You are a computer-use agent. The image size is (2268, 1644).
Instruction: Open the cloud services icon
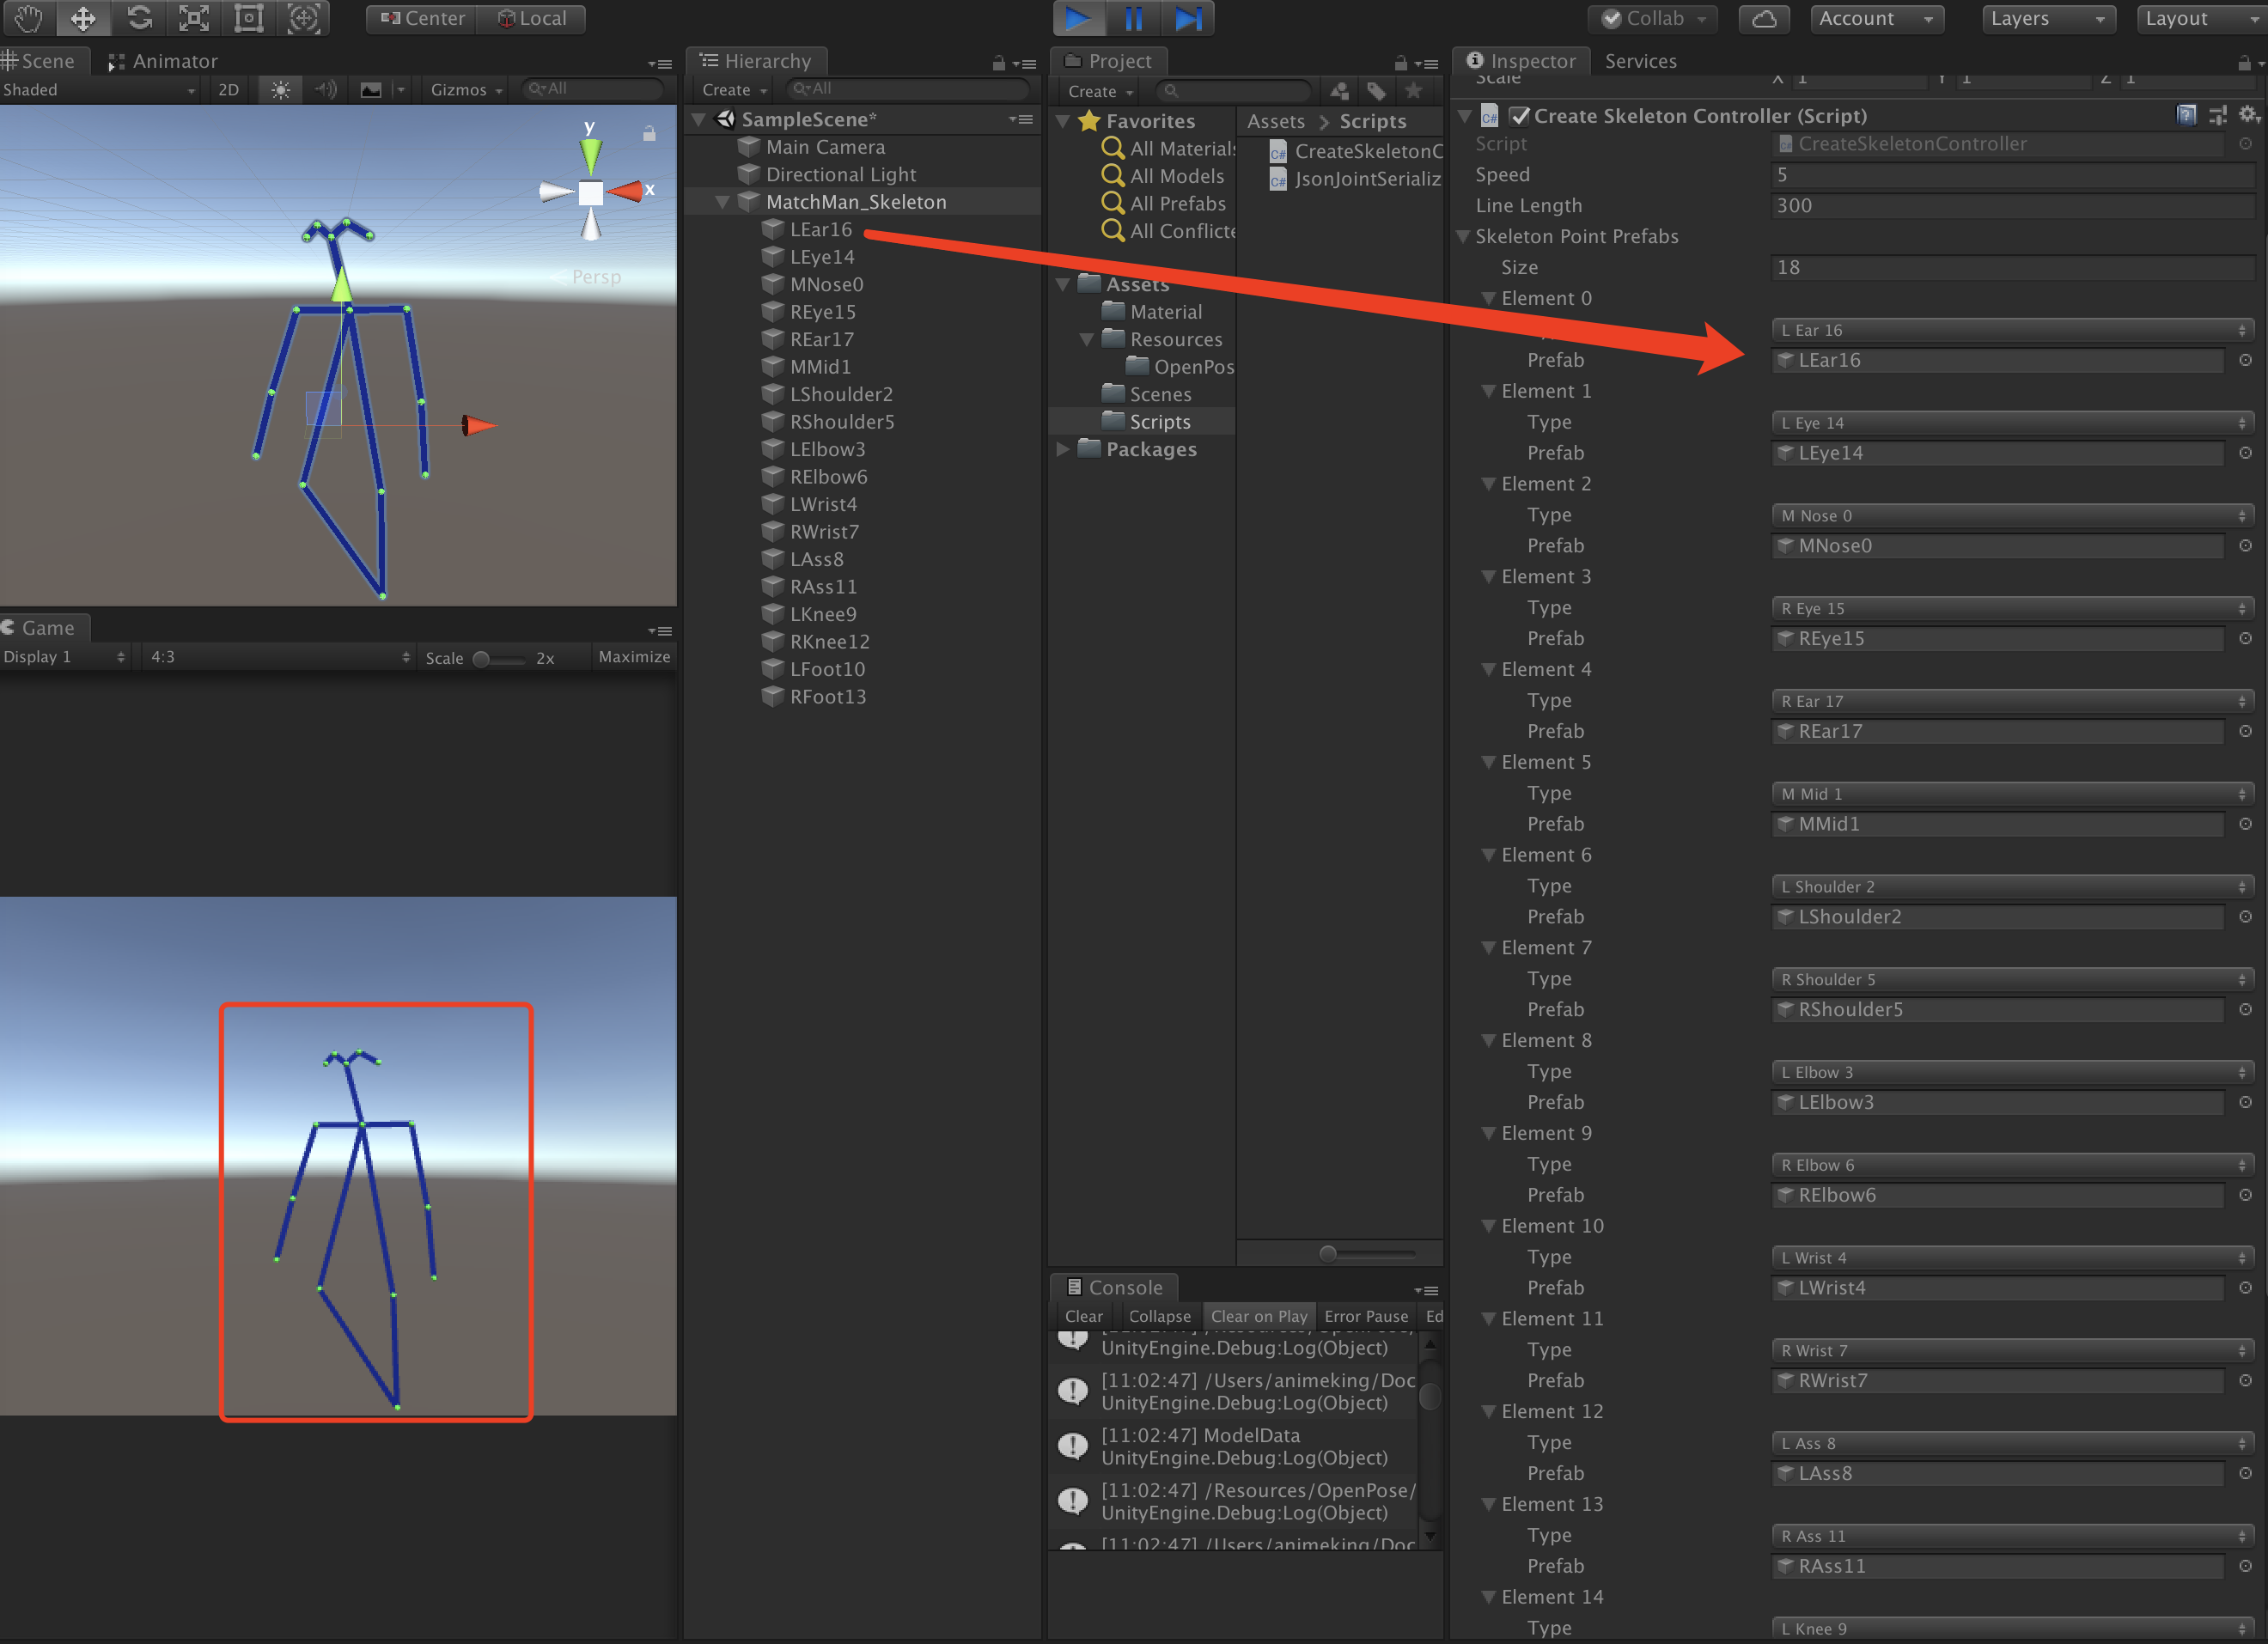[1764, 18]
